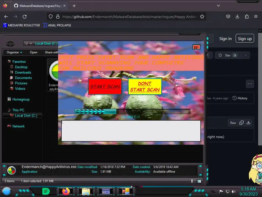
Task: Select Local Disk (C:) in the navigation tree
Action: point(26,115)
